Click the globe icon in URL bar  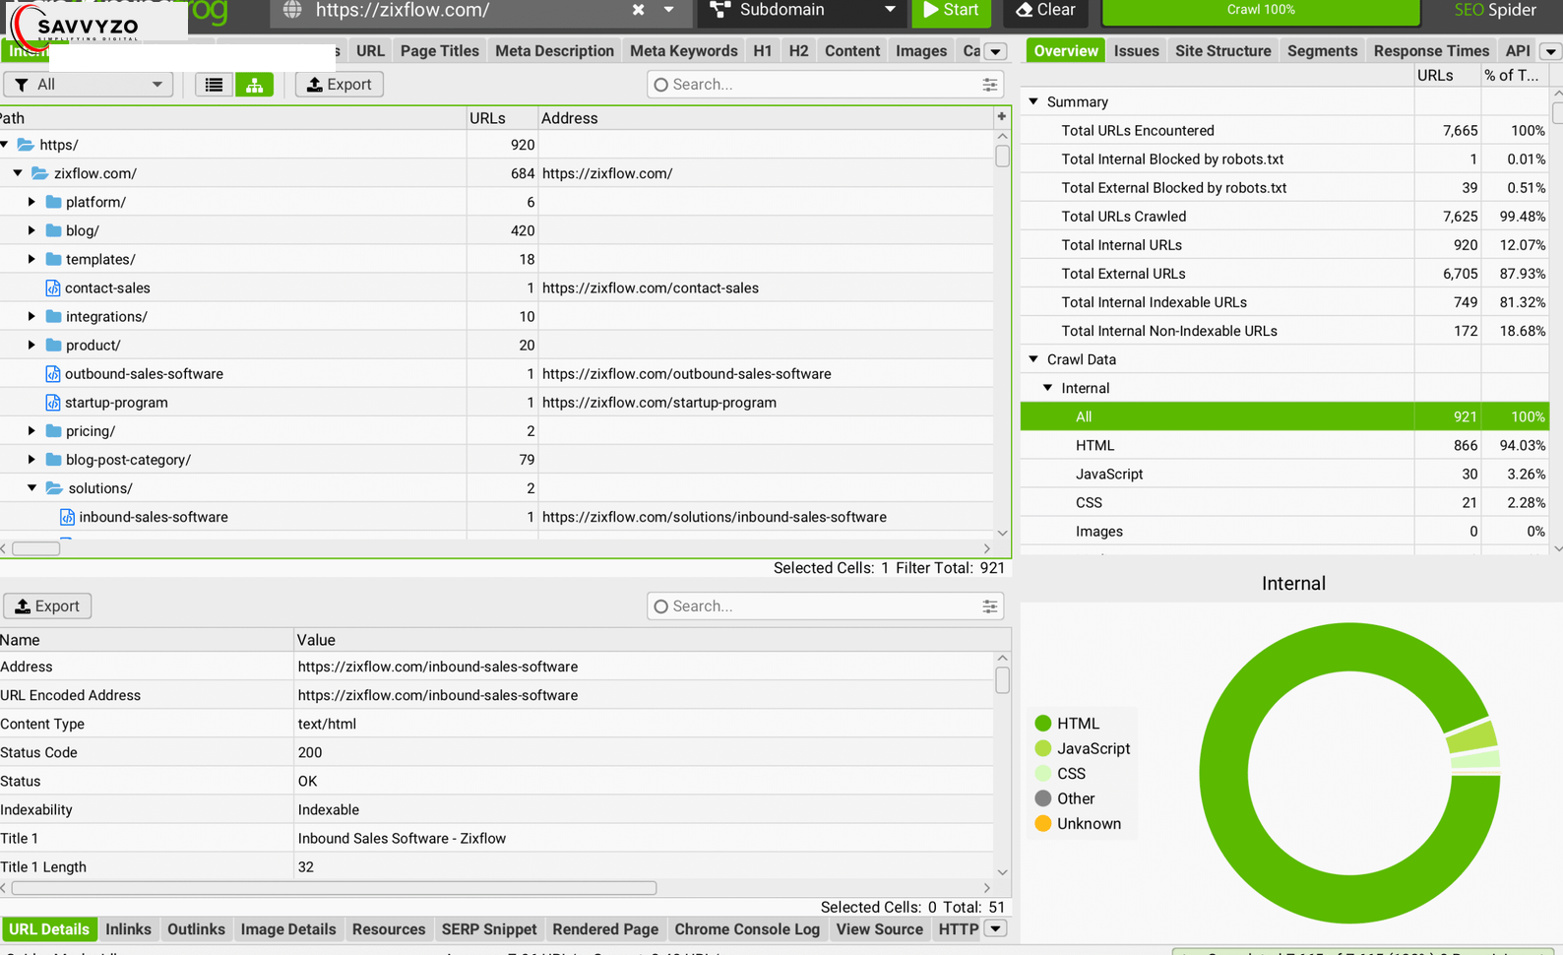point(292,10)
